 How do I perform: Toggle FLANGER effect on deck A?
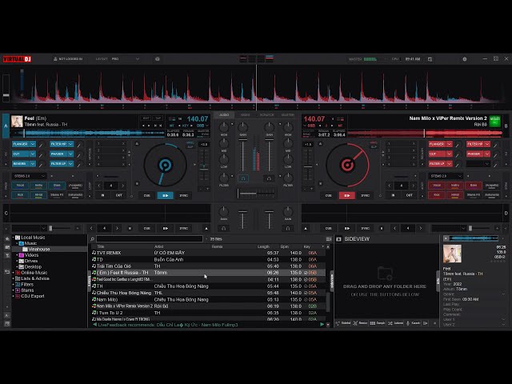click(21, 144)
